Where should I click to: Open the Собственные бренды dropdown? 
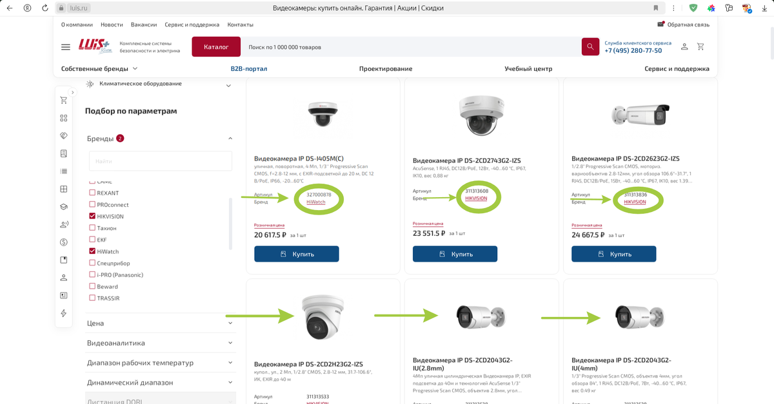[x=99, y=69]
